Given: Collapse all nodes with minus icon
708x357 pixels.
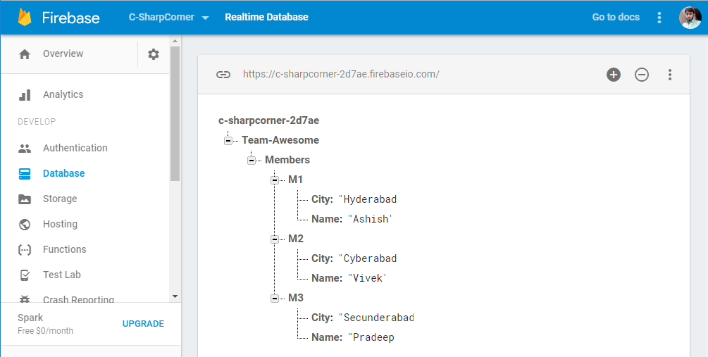Looking at the screenshot, I should [642, 75].
